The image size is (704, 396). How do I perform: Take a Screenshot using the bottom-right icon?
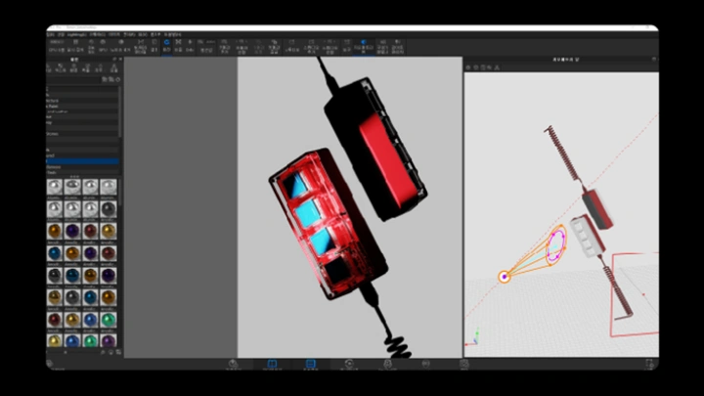pyautogui.click(x=649, y=364)
